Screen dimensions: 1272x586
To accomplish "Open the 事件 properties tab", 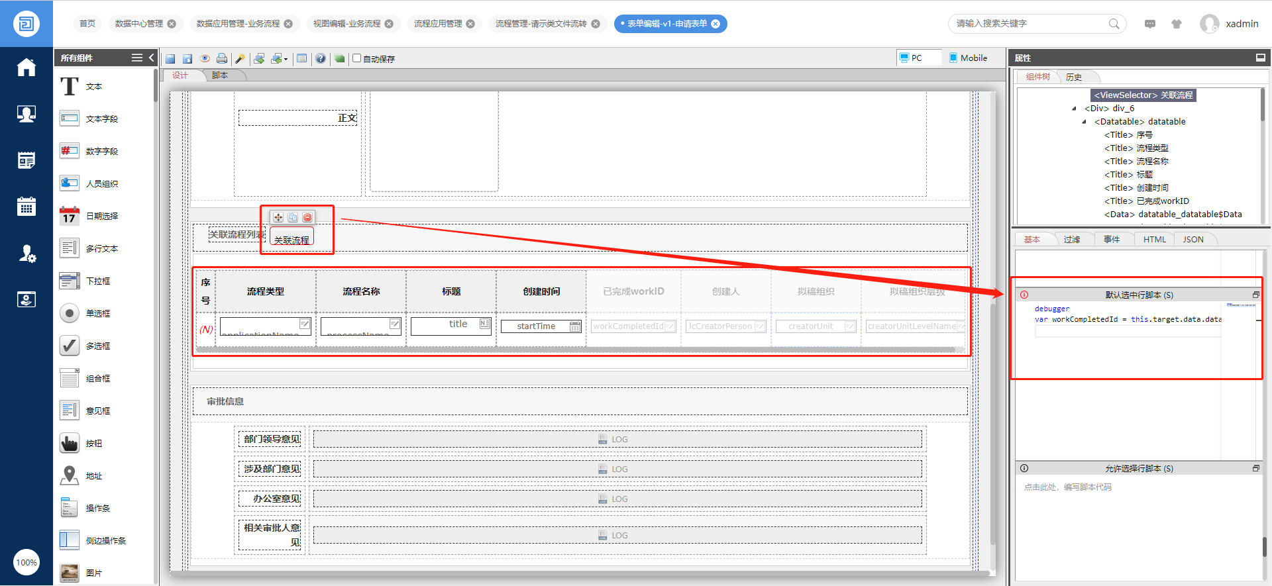I will point(1111,240).
